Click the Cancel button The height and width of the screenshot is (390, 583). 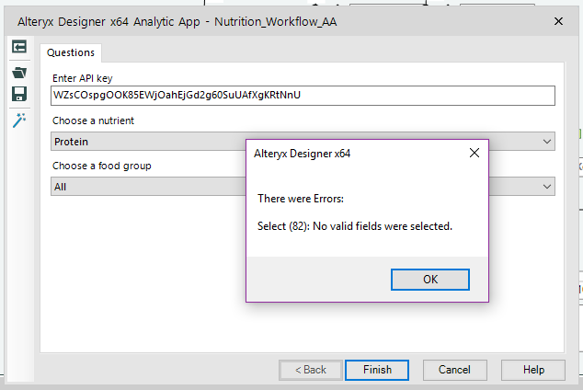click(455, 370)
